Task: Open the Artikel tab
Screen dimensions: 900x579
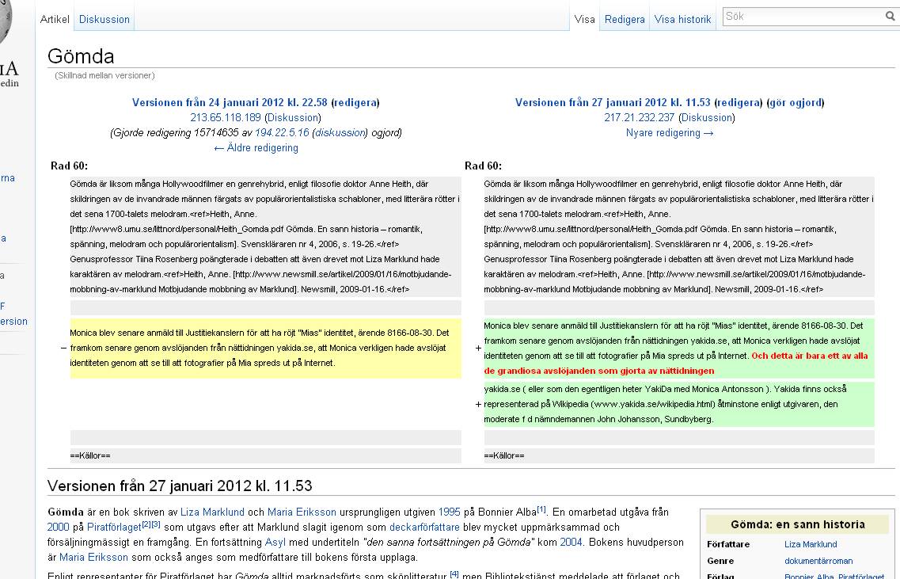Action: tap(55, 19)
